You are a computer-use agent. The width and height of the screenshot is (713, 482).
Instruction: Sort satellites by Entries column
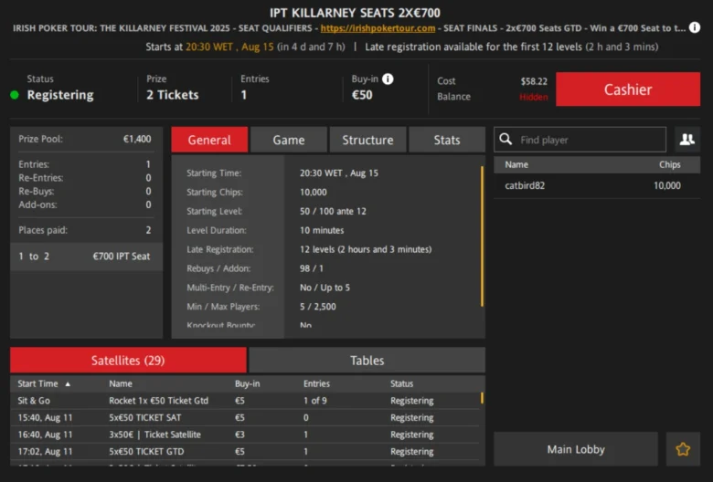click(x=316, y=384)
